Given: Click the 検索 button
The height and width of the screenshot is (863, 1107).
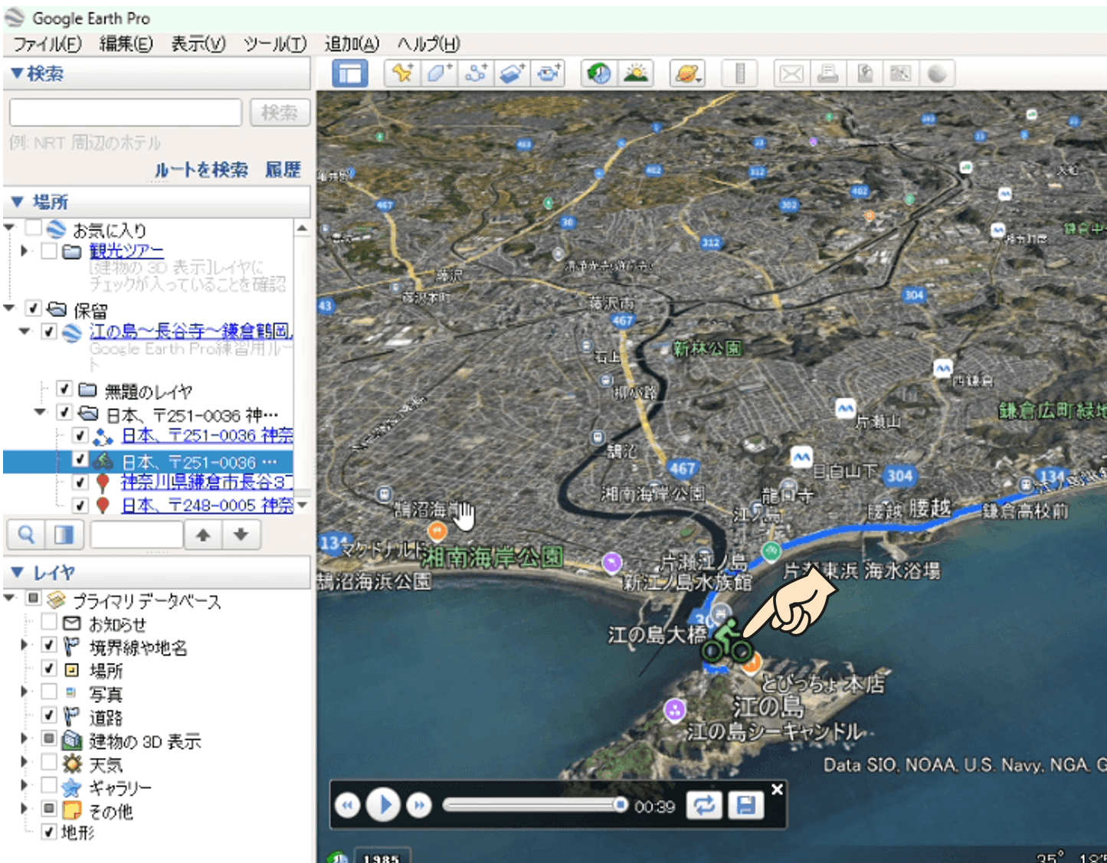Looking at the screenshot, I should point(280,113).
